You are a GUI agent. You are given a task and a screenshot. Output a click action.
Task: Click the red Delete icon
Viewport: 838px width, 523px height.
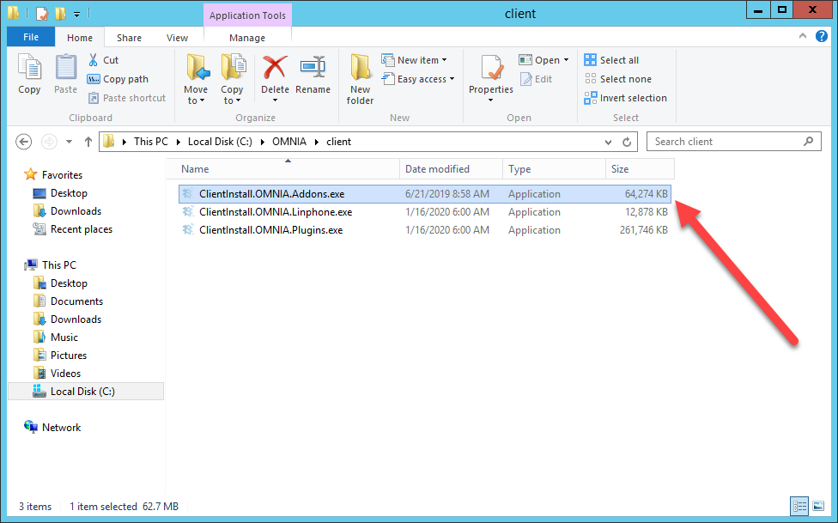tap(276, 67)
